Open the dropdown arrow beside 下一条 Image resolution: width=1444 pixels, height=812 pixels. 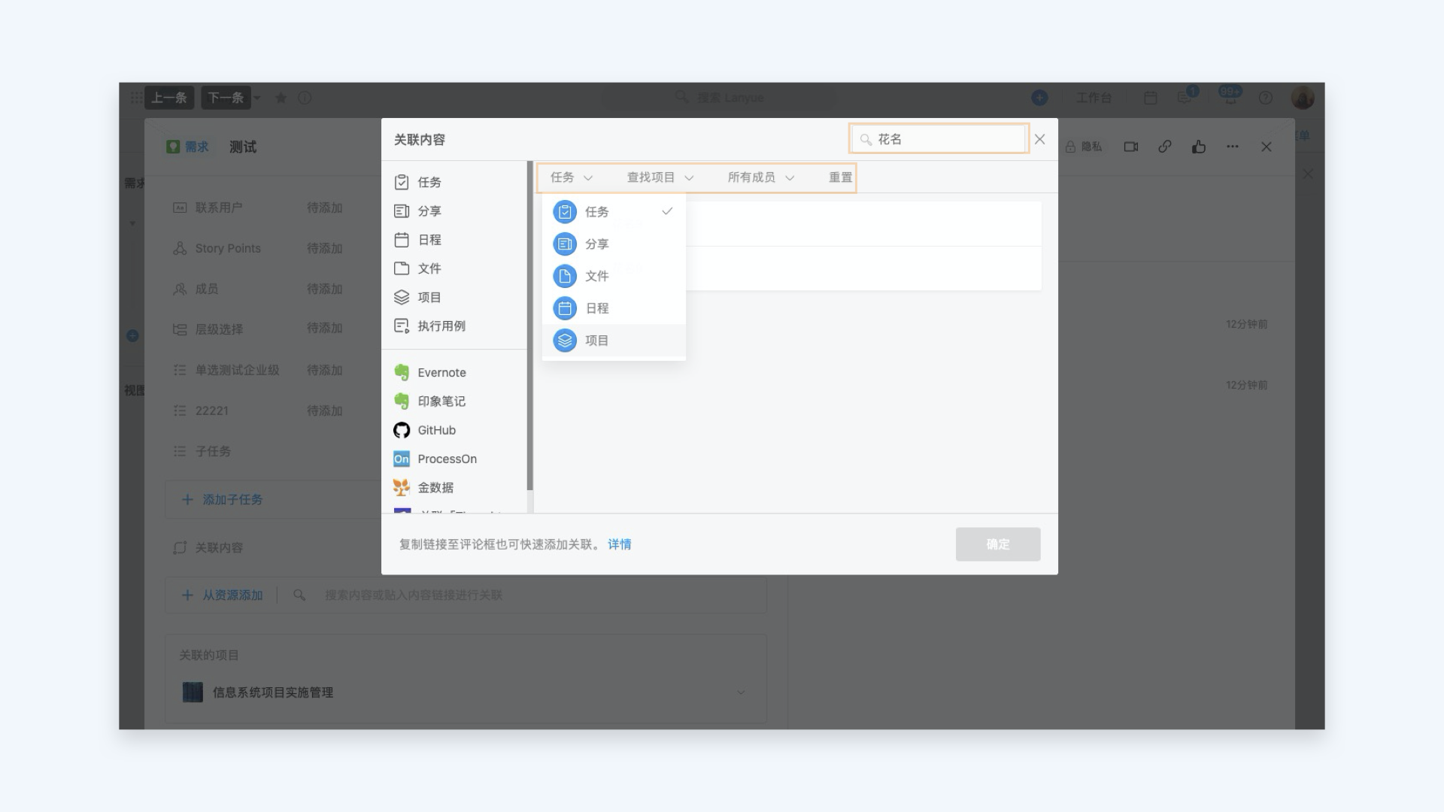pos(257,98)
